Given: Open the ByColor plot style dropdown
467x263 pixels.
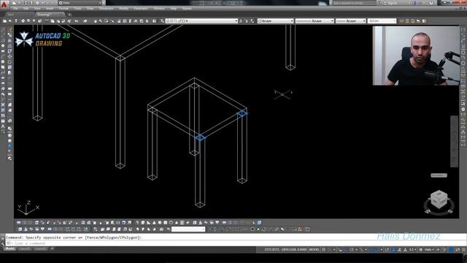Looking at the screenshot, I should tap(382, 21).
